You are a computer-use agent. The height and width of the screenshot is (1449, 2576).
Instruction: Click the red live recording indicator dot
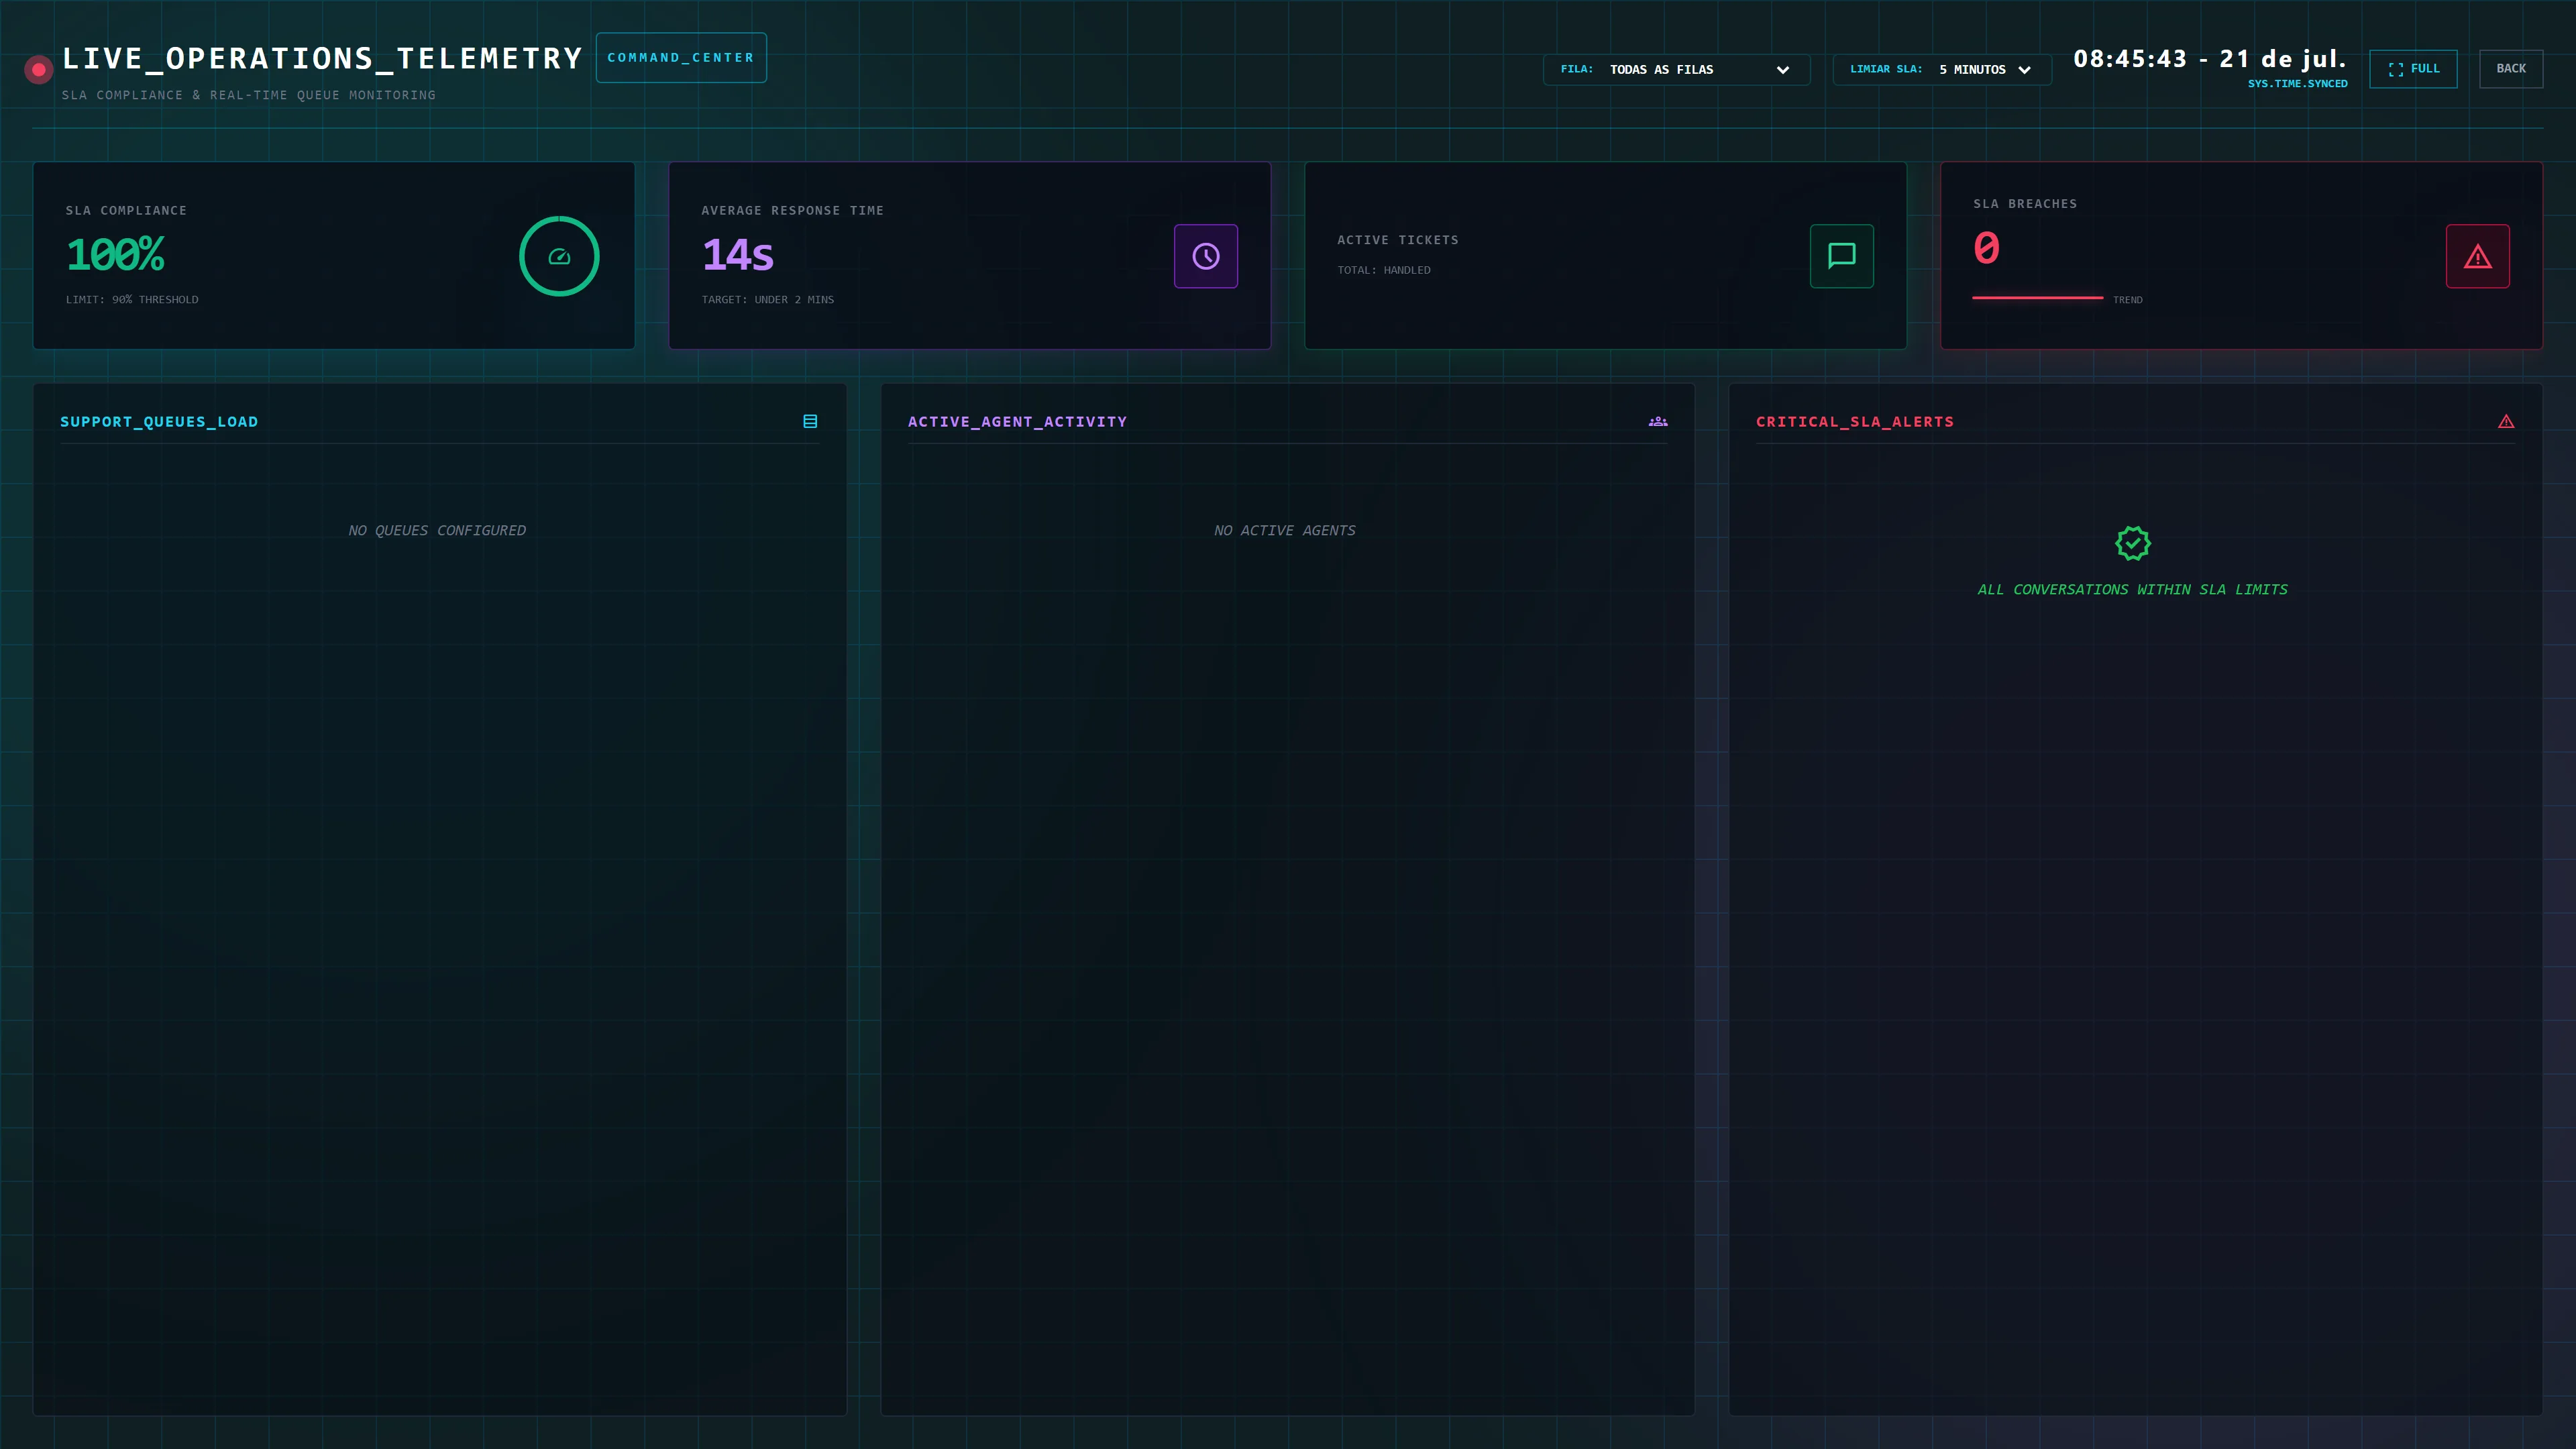click(39, 69)
